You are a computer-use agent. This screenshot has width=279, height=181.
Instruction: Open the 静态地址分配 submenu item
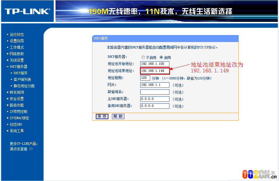click(24, 86)
